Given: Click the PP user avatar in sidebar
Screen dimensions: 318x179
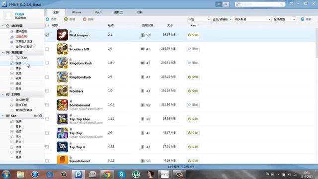Looking at the screenshot, I should pos(8,16).
